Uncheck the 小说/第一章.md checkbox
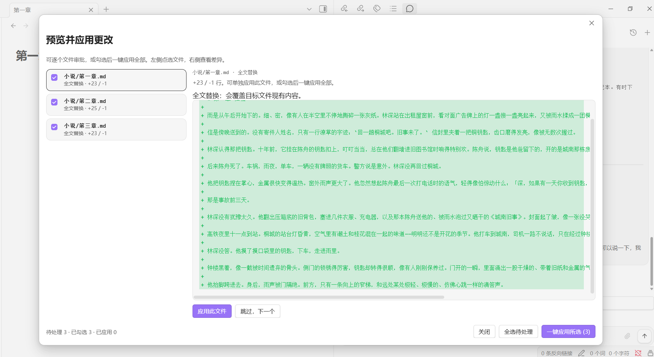654x357 pixels. coord(54,78)
